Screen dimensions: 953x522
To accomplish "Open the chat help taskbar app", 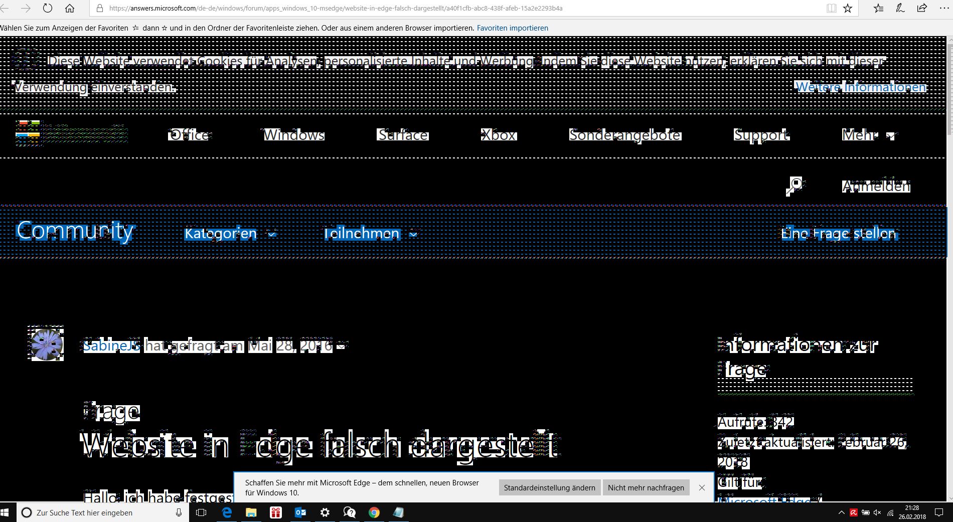I will [349, 512].
